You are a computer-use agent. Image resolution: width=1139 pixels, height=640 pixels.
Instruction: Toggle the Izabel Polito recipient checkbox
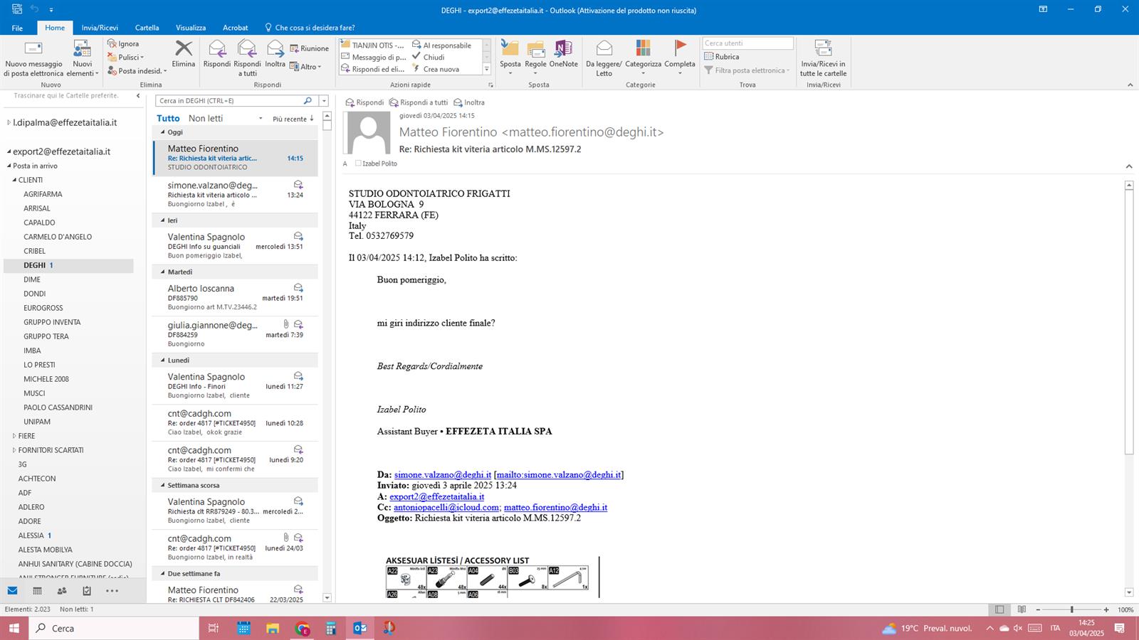(358, 164)
